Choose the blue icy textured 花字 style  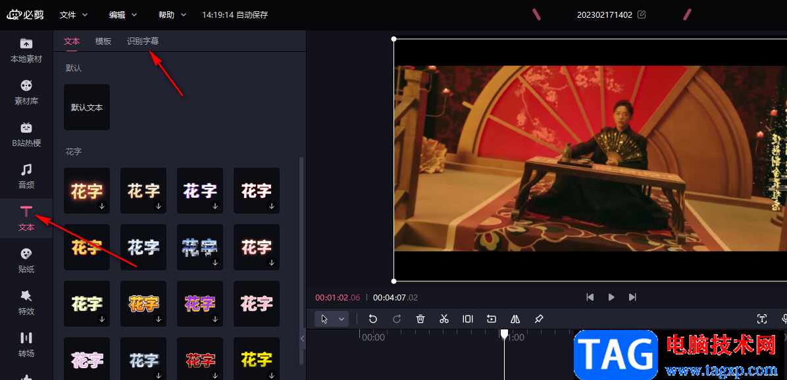pos(200,247)
